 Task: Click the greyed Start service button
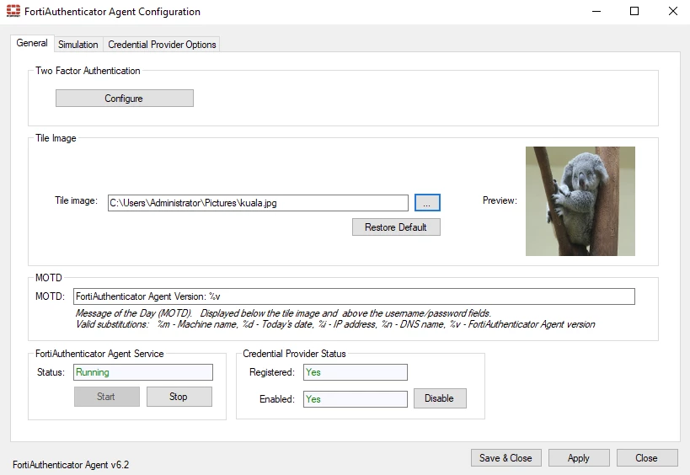click(107, 397)
